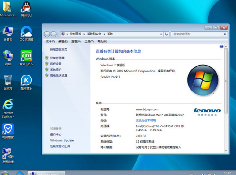236x175 pixels.
Task: Open the Start button on taskbar
Action: (x=5, y=173)
